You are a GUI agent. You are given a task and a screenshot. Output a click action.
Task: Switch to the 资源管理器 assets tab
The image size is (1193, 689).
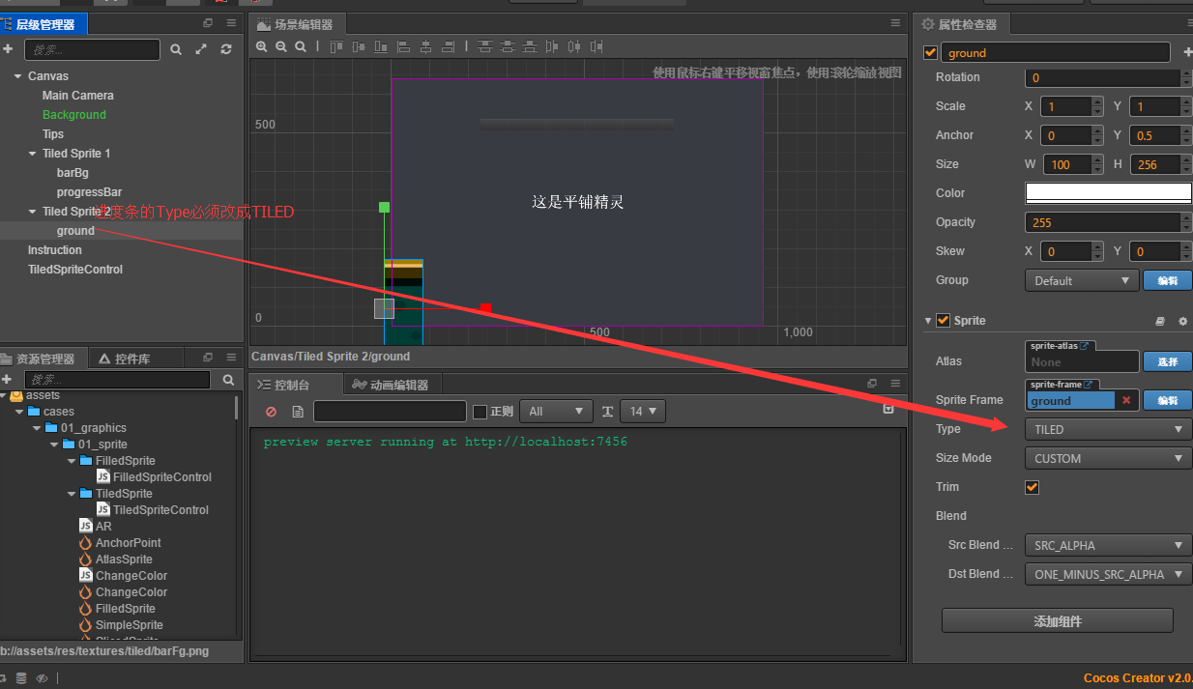pyautogui.click(x=44, y=359)
